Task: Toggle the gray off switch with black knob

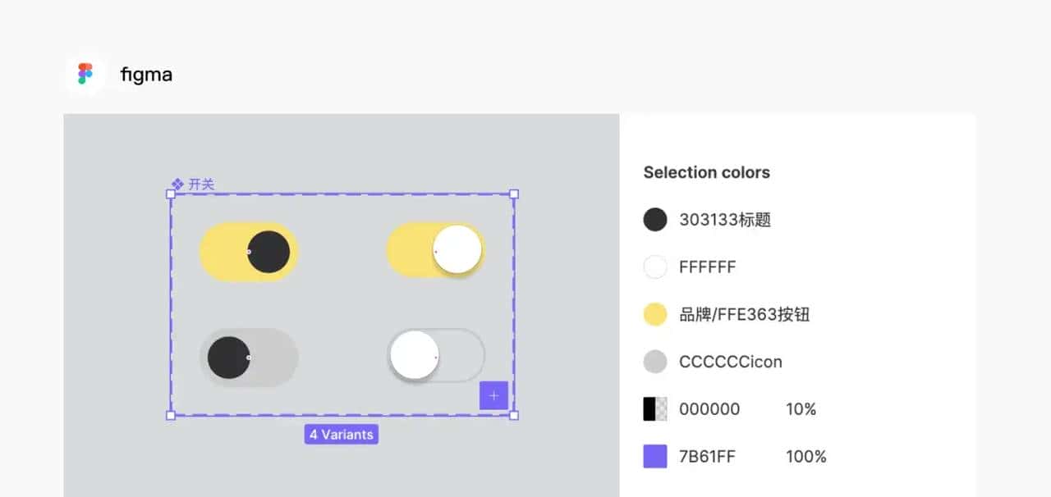Action: point(248,357)
